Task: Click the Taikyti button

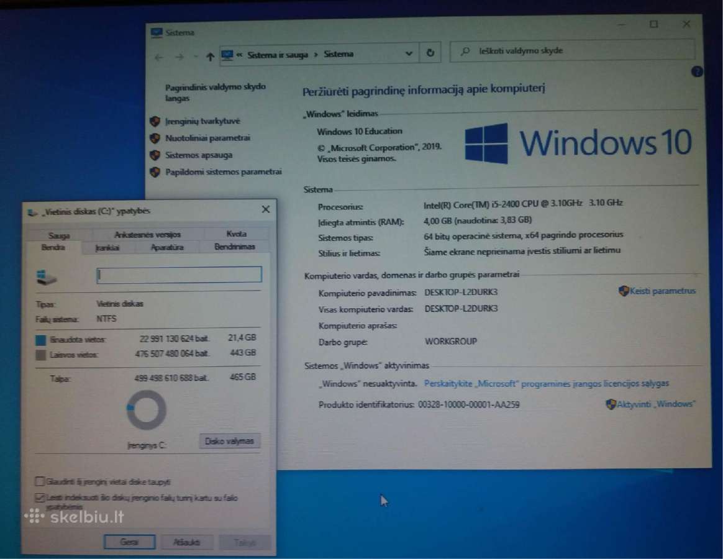Action: coord(244,542)
